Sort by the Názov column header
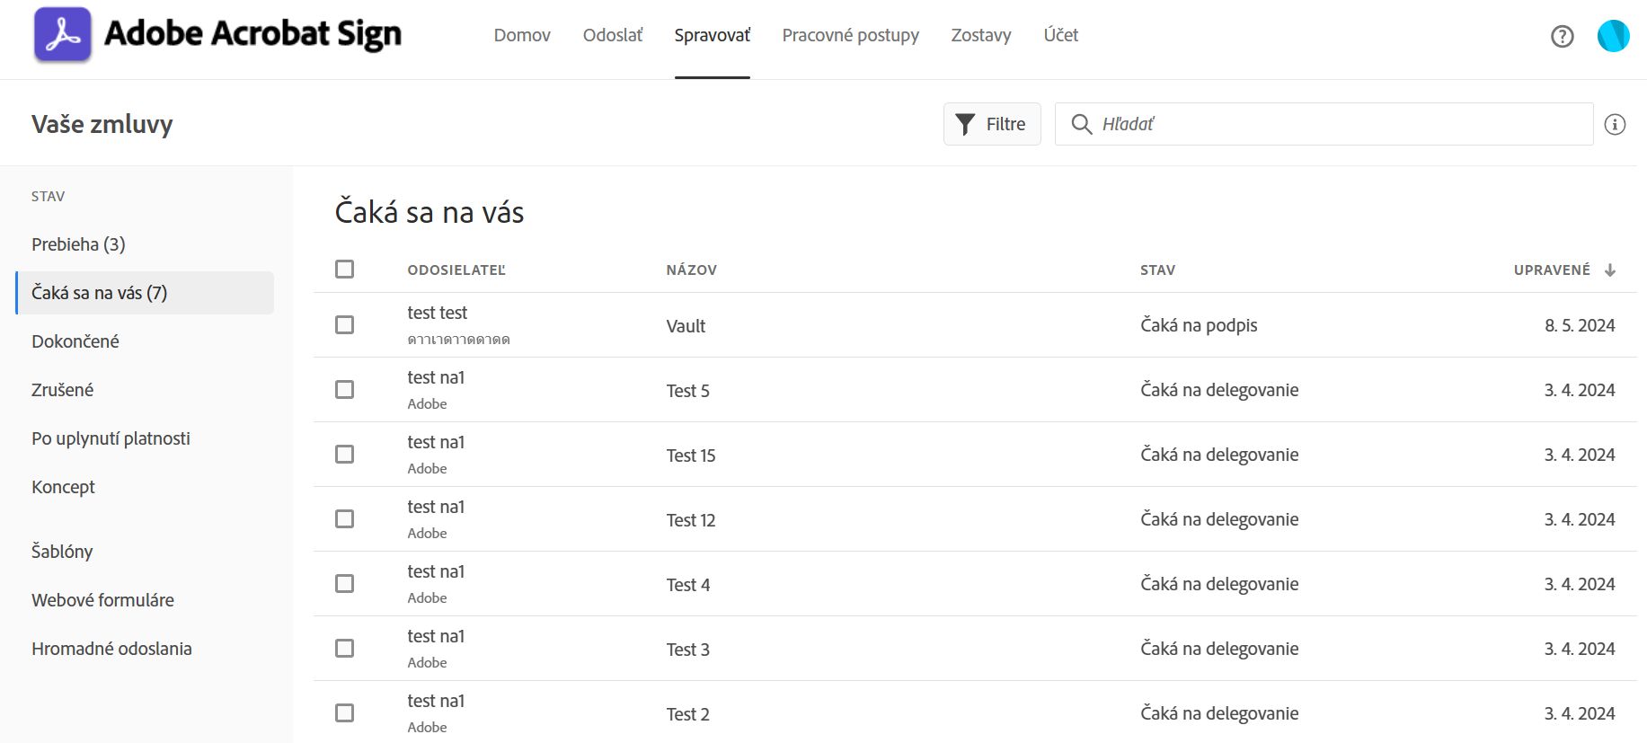The image size is (1647, 743). [x=691, y=270]
